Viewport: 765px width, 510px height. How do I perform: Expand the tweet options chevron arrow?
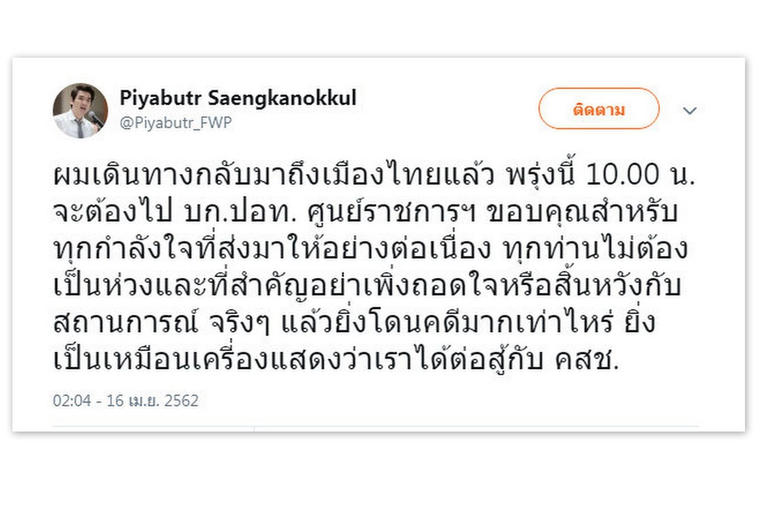(x=690, y=111)
